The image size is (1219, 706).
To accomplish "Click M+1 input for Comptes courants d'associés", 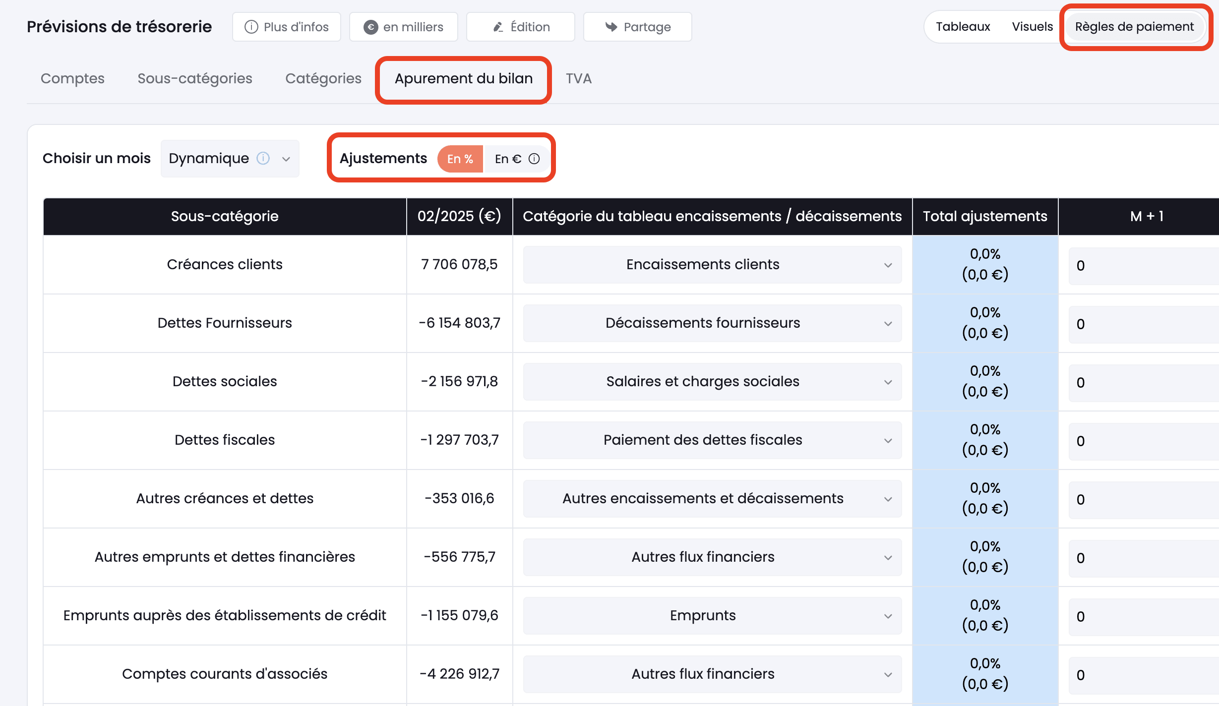I will (x=1144, y=675).
